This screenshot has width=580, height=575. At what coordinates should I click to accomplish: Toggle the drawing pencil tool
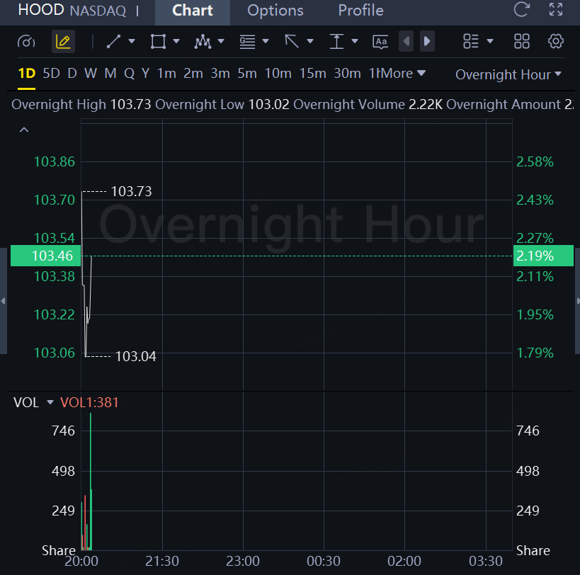pos(63,42)
